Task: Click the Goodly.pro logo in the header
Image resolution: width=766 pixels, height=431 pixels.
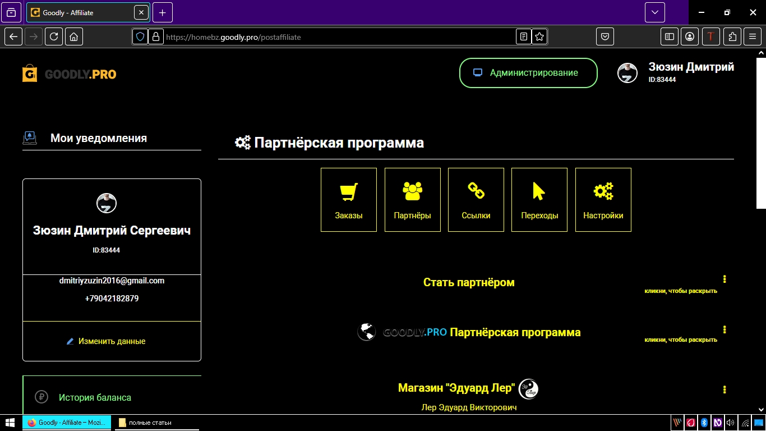Action: (69, 74)
